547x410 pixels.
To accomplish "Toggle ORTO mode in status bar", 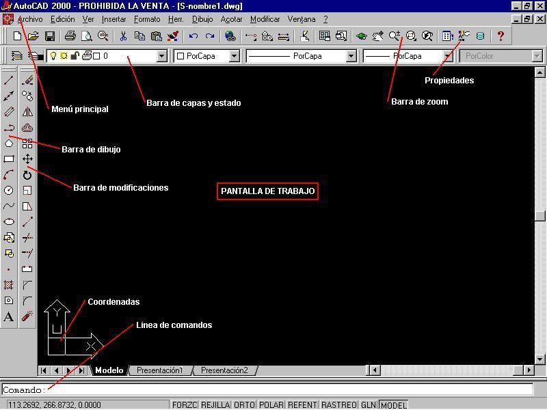I will coord(244,405).
